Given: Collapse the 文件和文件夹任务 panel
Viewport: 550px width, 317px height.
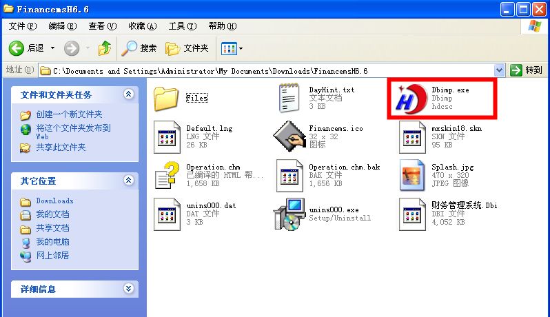Looking at the screenshot, I should [128, 94].
